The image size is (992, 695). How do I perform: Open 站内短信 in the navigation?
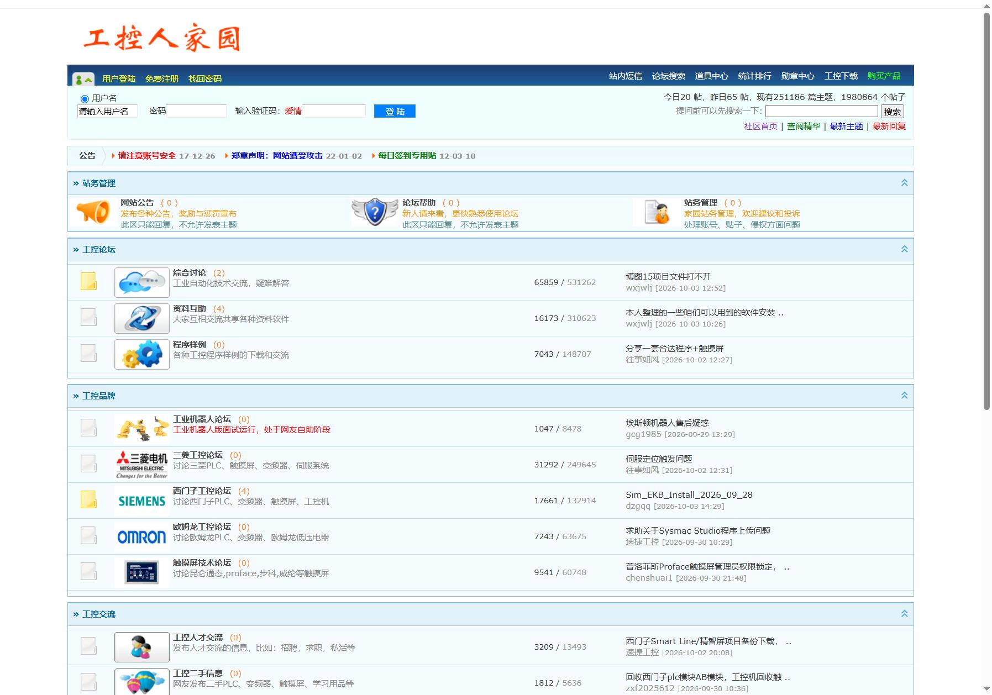(626, 76)
